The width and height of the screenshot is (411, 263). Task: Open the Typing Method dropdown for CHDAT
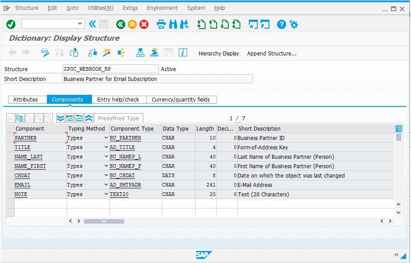(106, 175)
